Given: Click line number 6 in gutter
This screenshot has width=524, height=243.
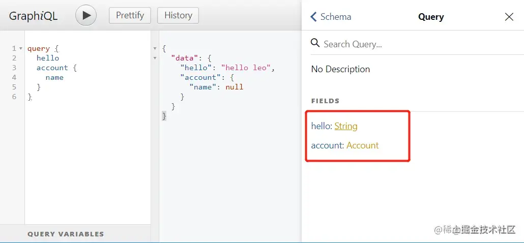Looking at the screenshot, I should coord(14,97).
